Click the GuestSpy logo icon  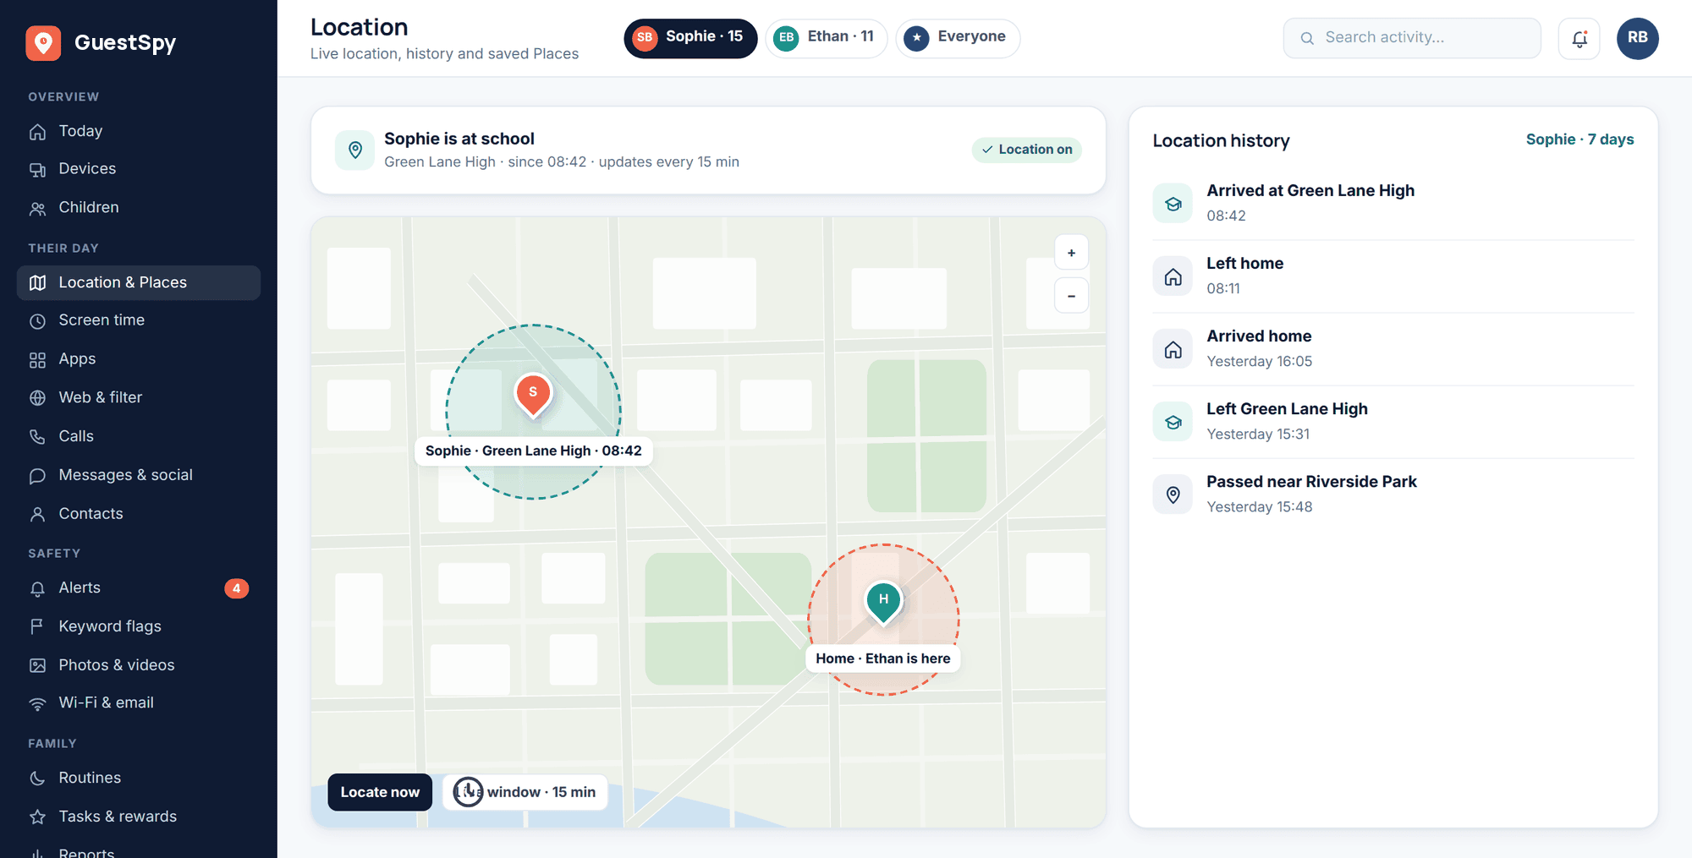(x=43, y=43)
